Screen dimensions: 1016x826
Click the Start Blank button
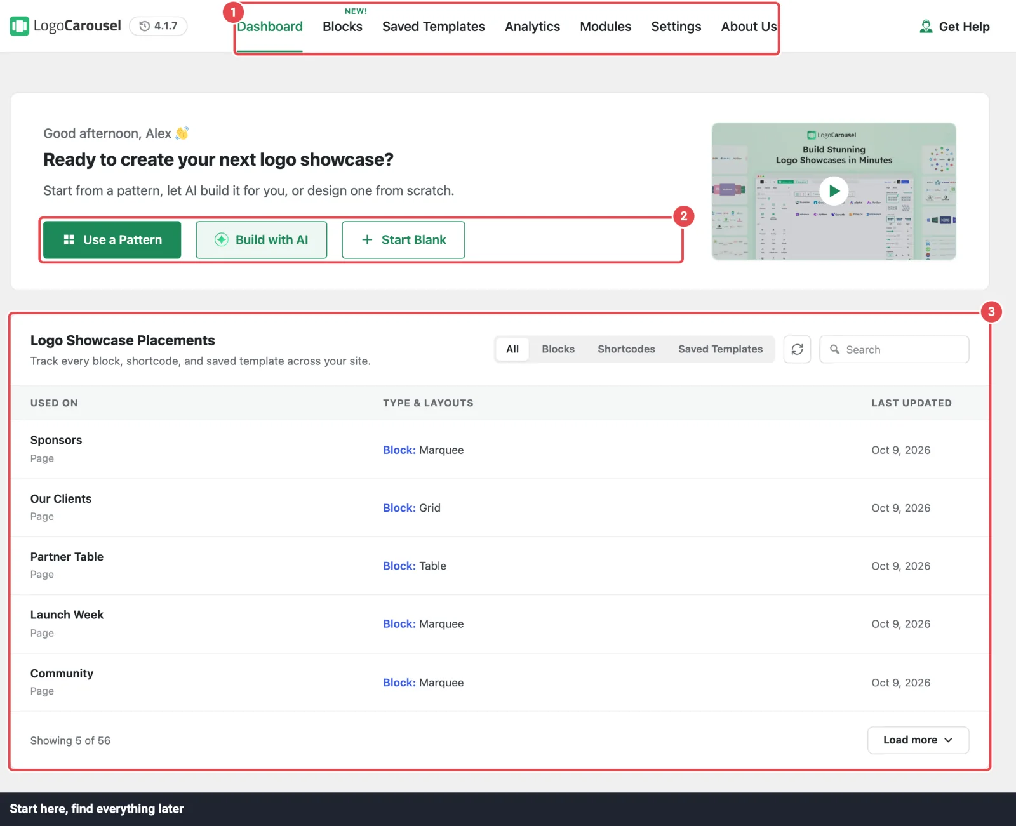point(403,240)
